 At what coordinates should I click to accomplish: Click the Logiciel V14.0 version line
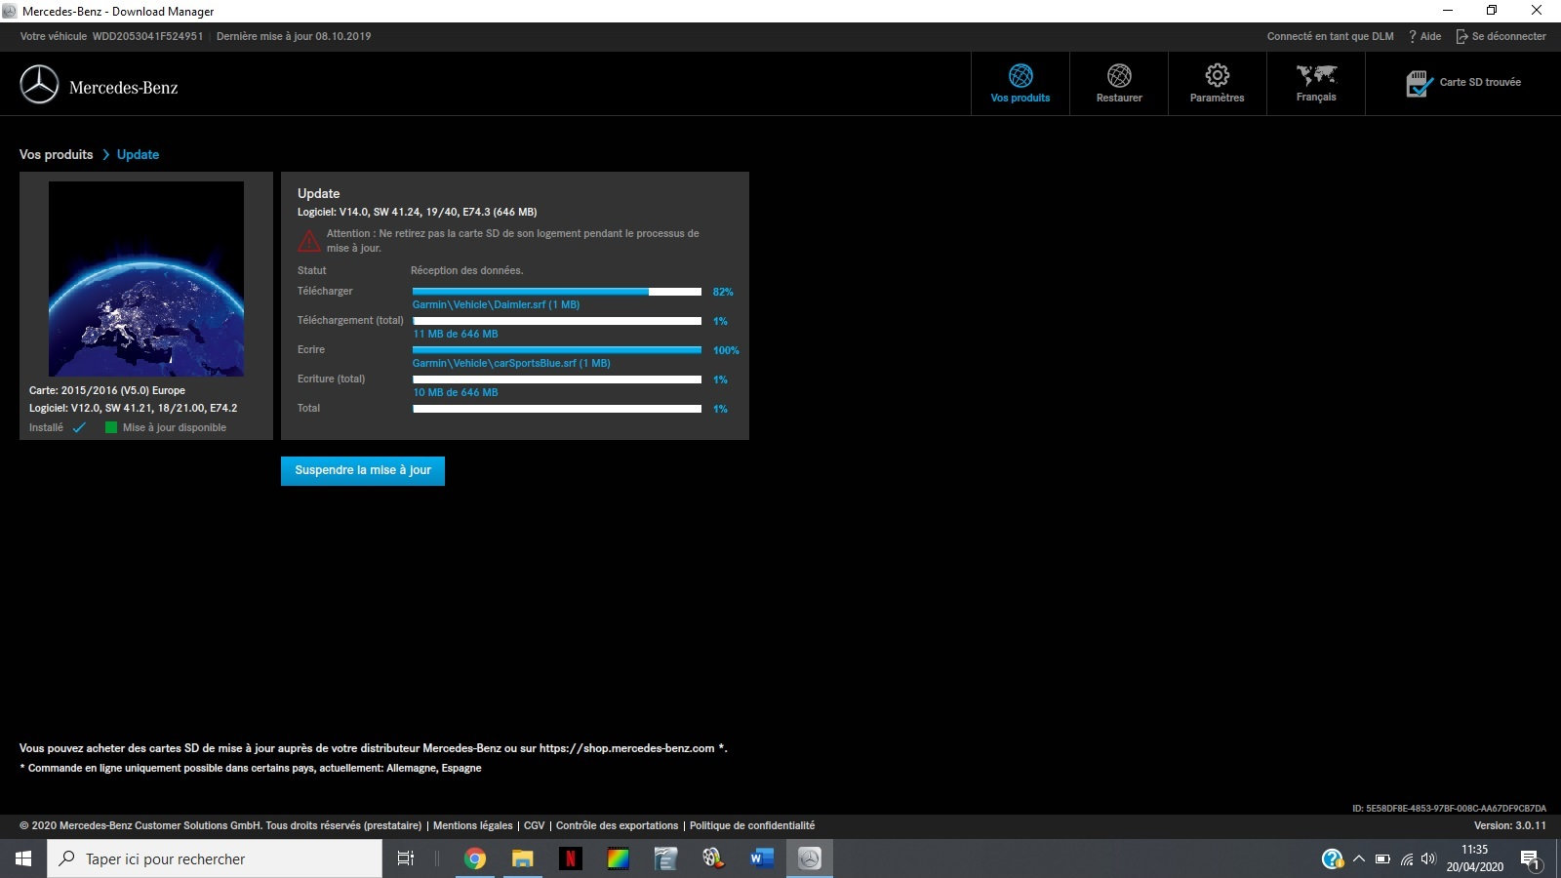(x=418, y=212)
